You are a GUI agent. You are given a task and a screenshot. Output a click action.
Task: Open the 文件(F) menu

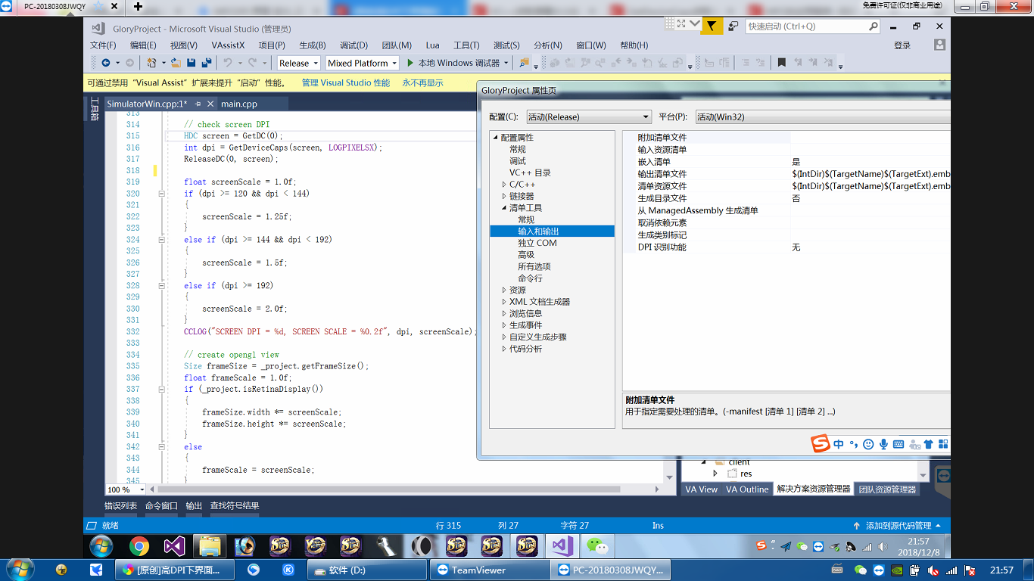103,45
